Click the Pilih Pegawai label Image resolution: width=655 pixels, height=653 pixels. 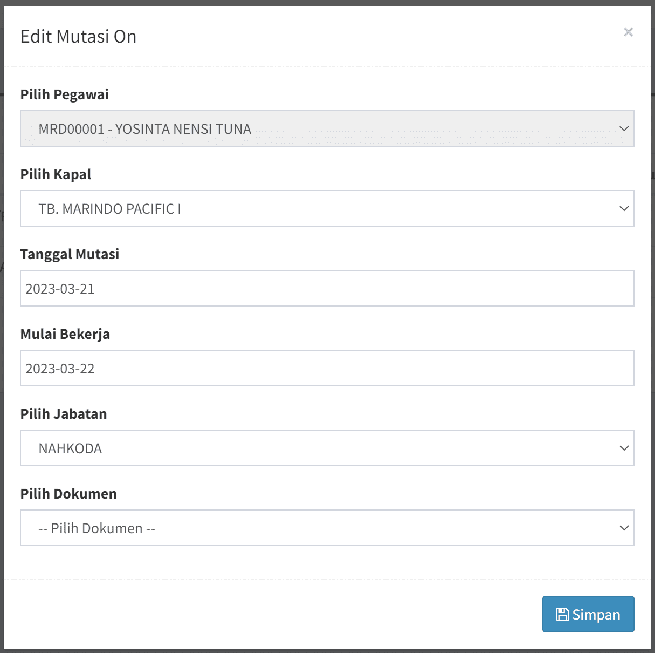pyautogui.click(x=65, y=94)
